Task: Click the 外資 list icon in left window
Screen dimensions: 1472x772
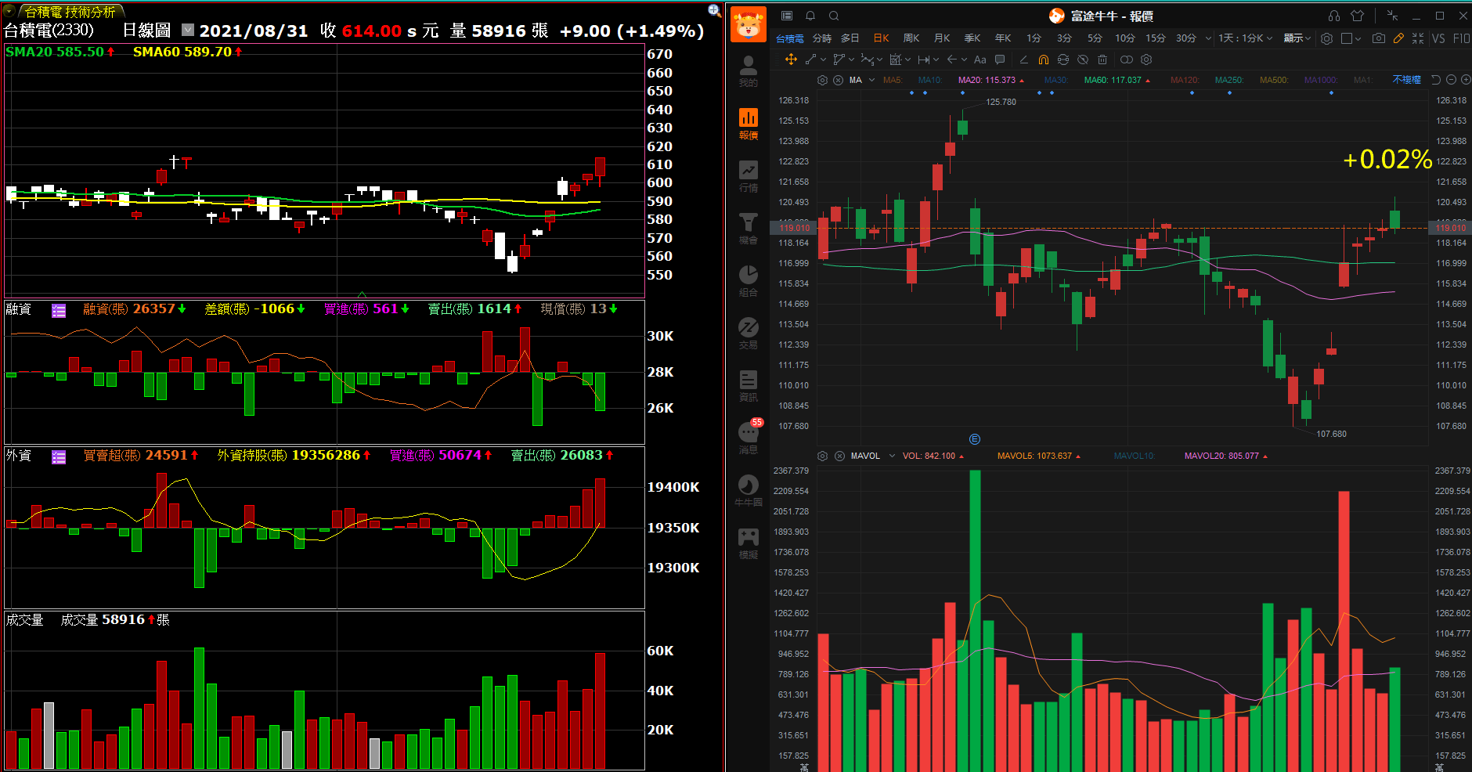Action: 59,456
